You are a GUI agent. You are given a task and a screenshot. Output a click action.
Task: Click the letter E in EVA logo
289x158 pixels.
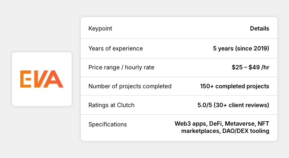tap(26, 79)
